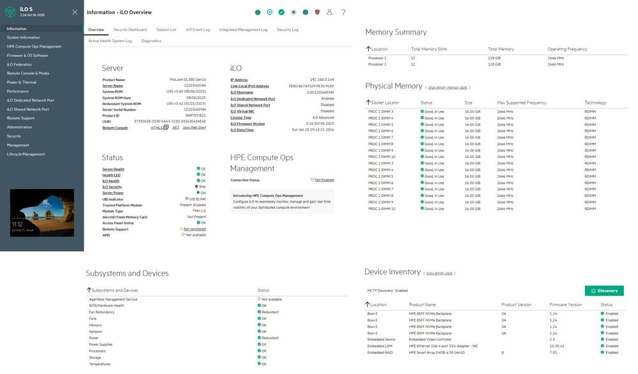Sort Physical Memory by Socket Locator arrow

click(x=368, y=103)
